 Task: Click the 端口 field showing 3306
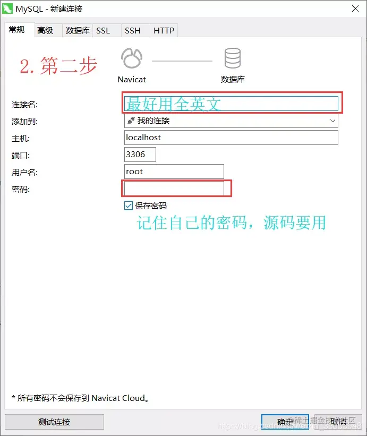click(x=140, y=155)
